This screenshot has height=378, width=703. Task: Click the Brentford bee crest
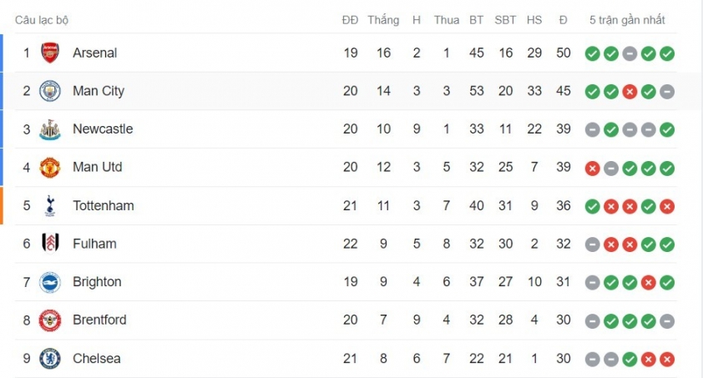(x=50, y=320)
